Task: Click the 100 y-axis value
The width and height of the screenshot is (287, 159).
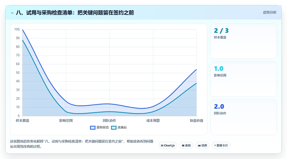Action: pyautogui.click(x=17, y=29)
